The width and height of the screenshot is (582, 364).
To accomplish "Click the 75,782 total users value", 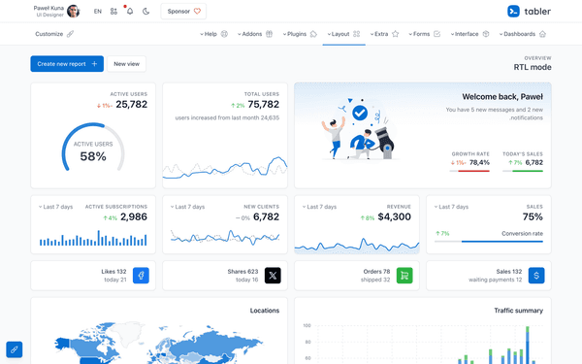I will [263, 105].
